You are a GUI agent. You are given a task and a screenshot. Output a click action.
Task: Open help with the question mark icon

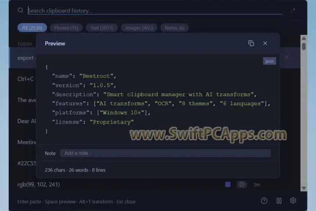[264, 201]
